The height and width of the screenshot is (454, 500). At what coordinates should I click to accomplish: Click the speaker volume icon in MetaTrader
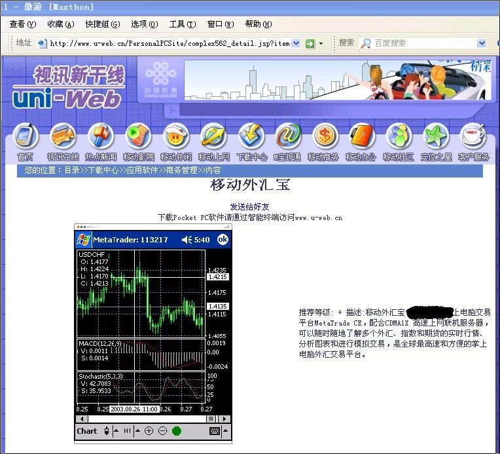tap(187, 240)
